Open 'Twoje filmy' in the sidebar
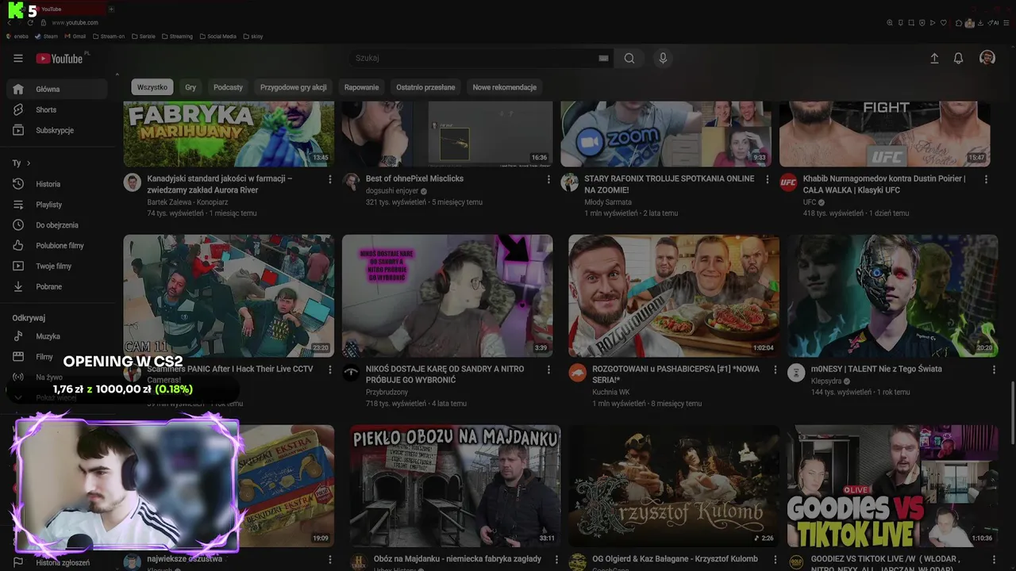 tap(57, 266)
